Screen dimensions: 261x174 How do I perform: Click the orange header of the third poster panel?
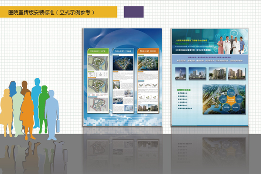coord(148,51)
